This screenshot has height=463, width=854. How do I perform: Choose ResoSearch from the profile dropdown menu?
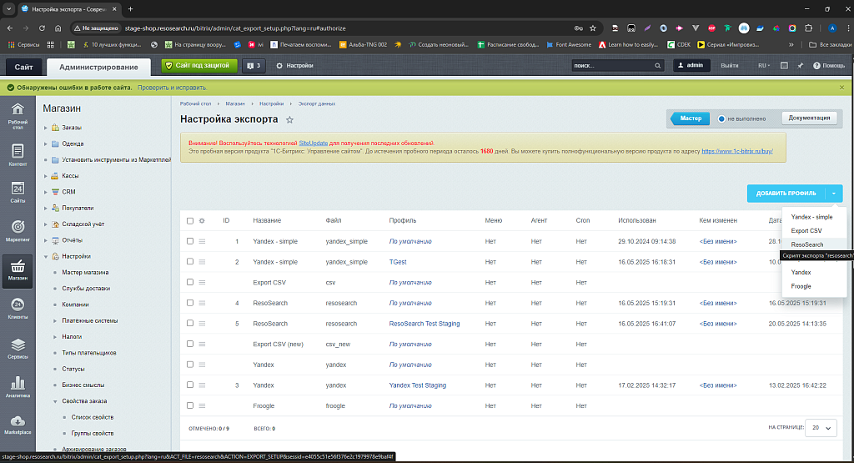[x=806, y=244]
